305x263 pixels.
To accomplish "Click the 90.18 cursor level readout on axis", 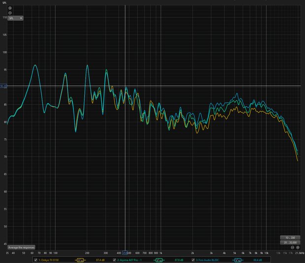I will coord(3,86).
